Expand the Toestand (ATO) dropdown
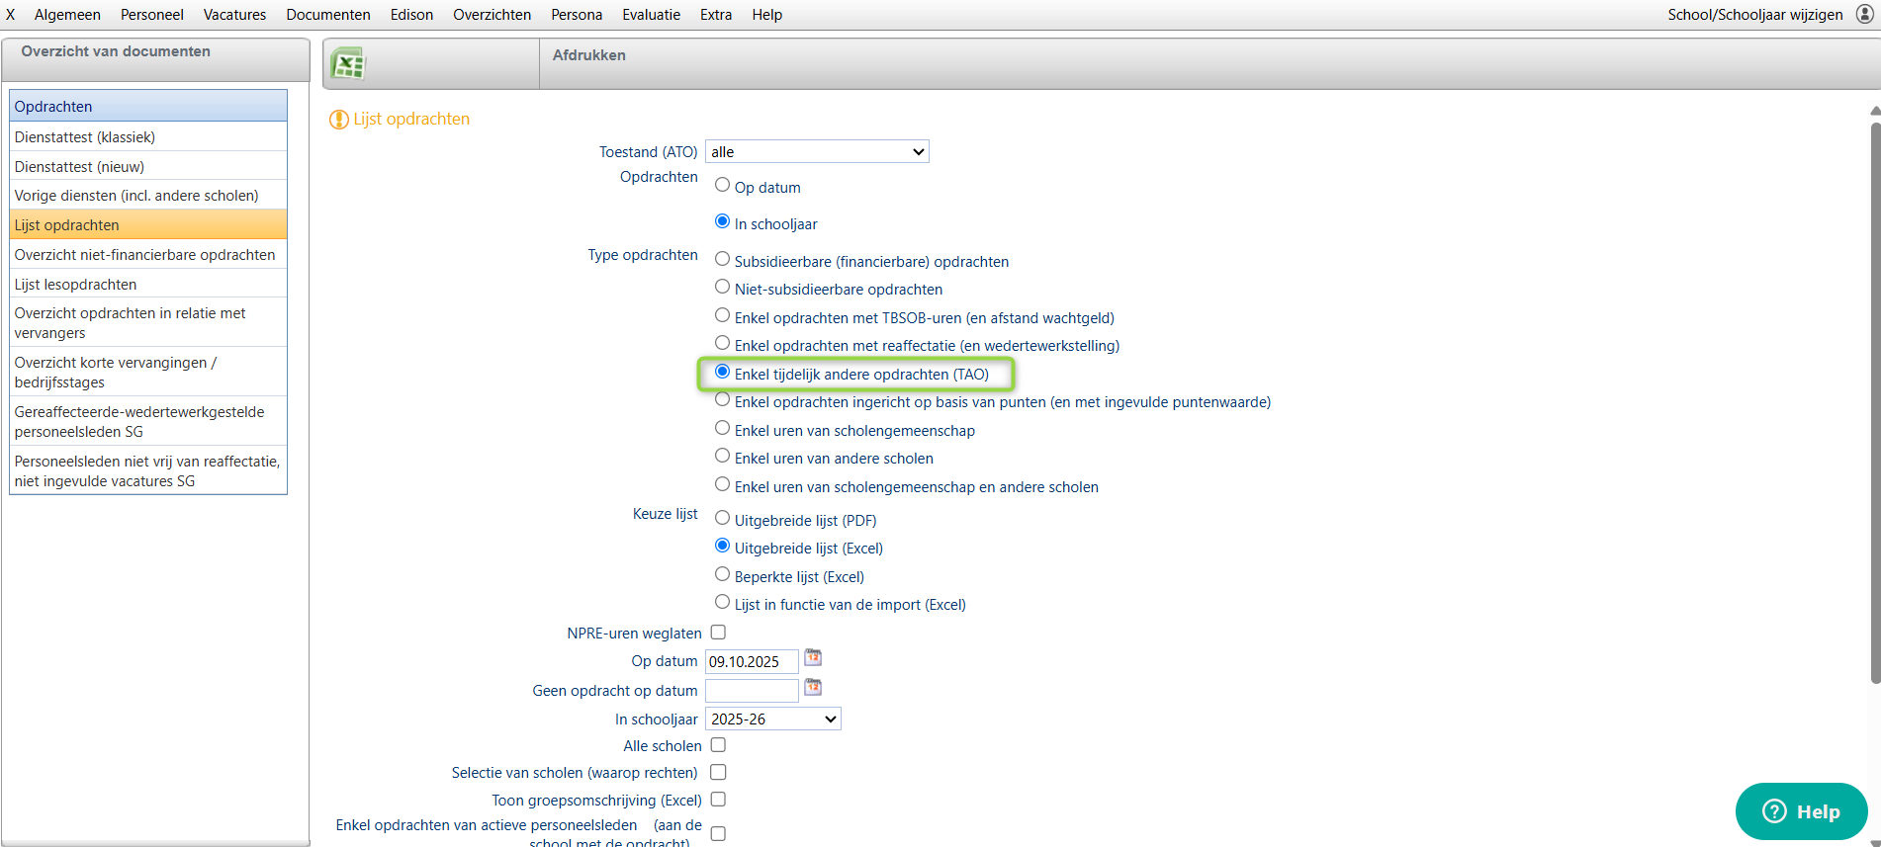 pyautogui.click(x=817, y=152)
